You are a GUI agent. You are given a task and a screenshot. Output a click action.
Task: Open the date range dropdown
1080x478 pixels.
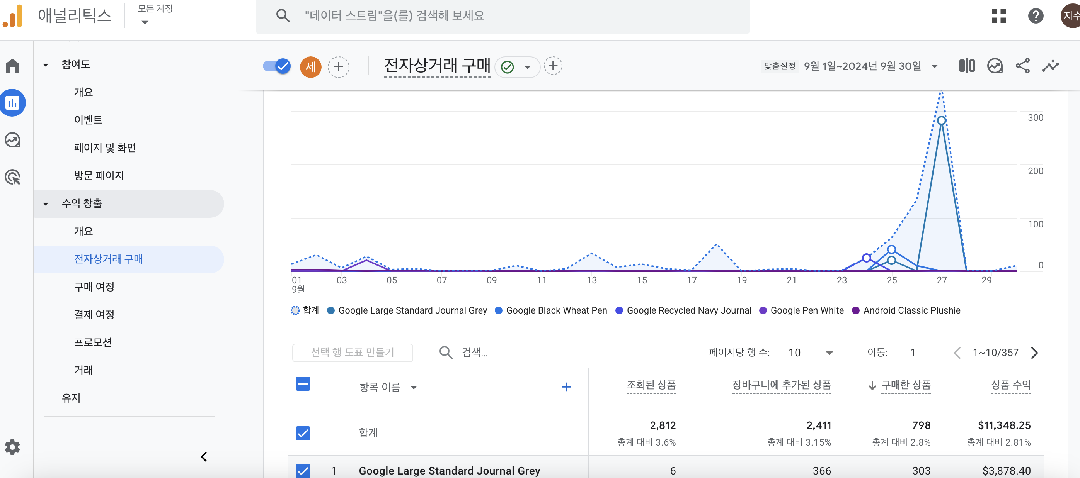tap(935, 66)
